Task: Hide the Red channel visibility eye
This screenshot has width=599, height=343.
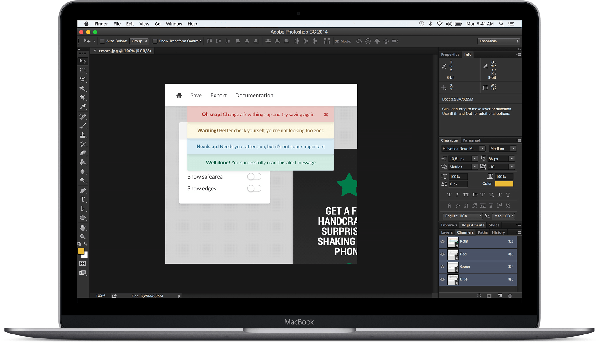Action: coord(443,254)
